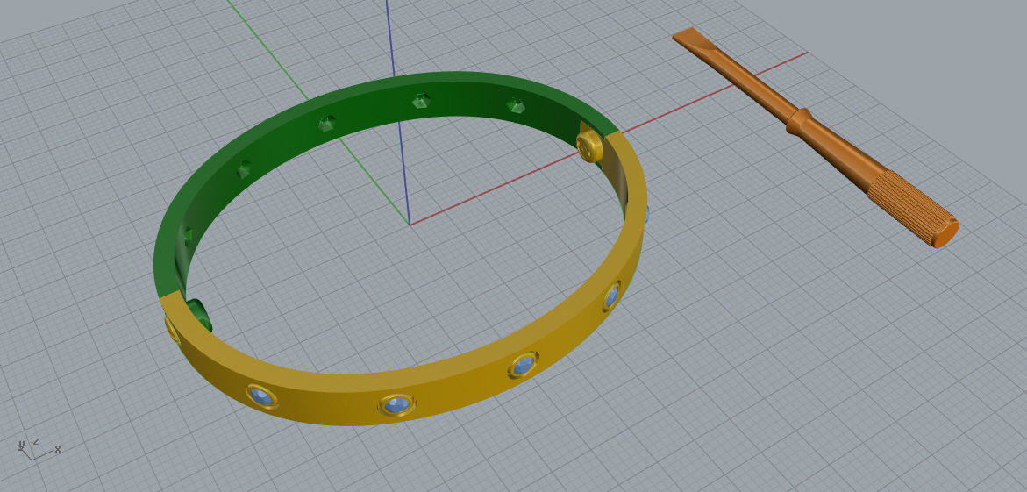Viewport: 1027px width, 492px height.
Task: Click the world axis icon labeled x y z
Action: pyautogui.click(x=38, y=449)
